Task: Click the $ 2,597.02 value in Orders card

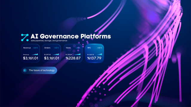Action: pyautogui.click(x=48, y=55)
